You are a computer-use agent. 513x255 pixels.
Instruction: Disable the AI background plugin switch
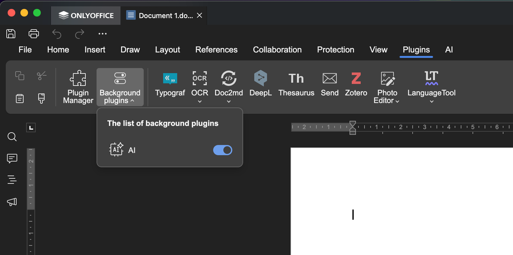(222, 150)
